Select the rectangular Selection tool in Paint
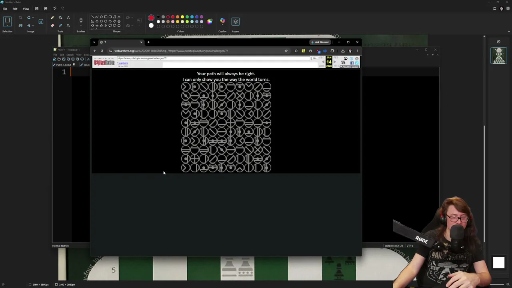This screenshot has height=288, width=512. point(7,20)
